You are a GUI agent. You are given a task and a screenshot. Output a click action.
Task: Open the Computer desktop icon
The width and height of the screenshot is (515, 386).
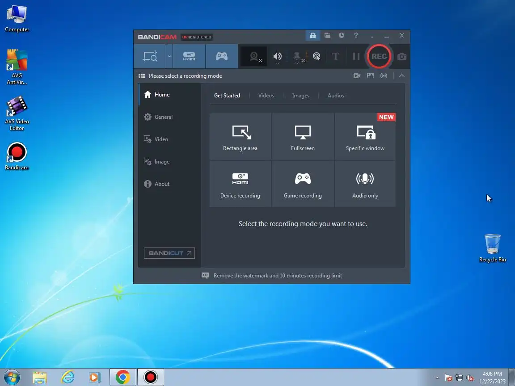17,18
